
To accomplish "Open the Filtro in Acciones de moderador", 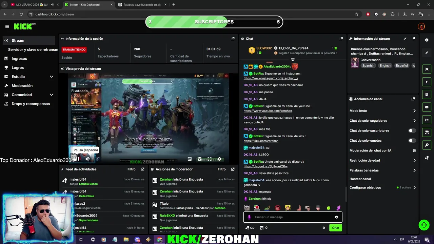I will click(221, 169).
